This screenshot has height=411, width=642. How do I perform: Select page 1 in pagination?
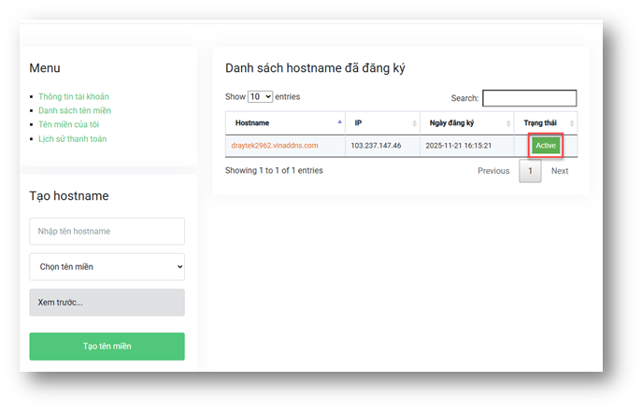pyautogui.click(x=530, y=171)
